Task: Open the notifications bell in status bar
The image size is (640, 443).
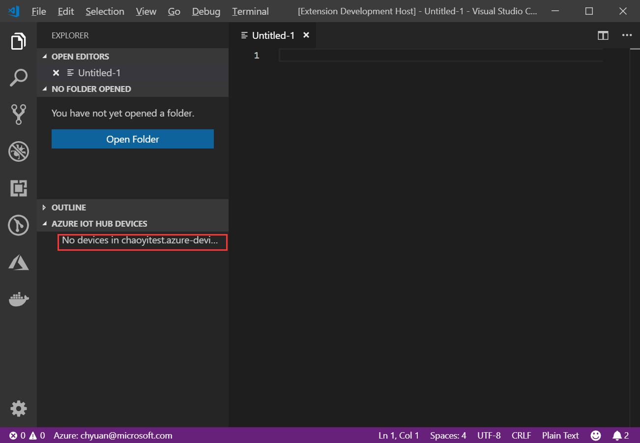Action: [x=620, y=435]
